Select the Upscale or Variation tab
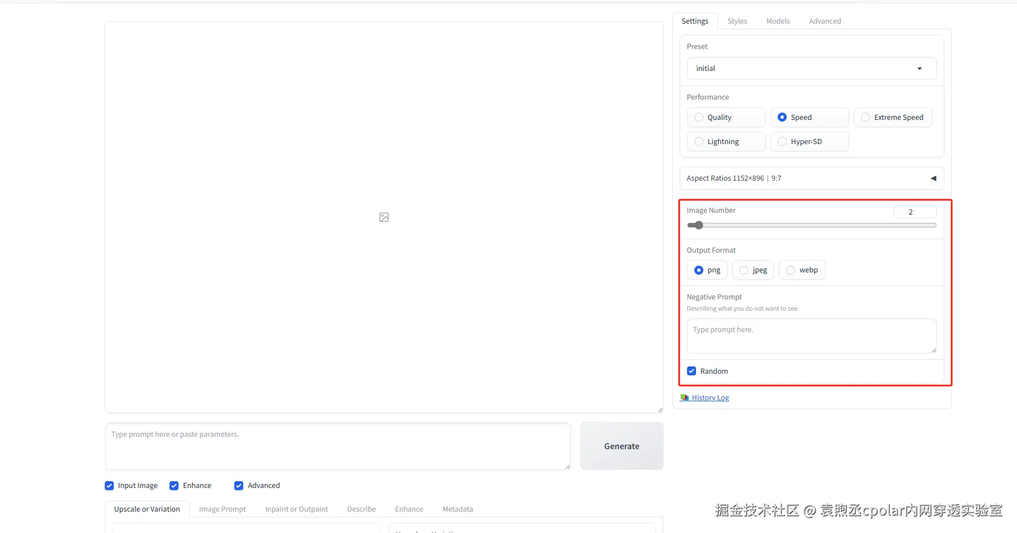This screenshot has height=533, width=1017. (x=147, y=509)
